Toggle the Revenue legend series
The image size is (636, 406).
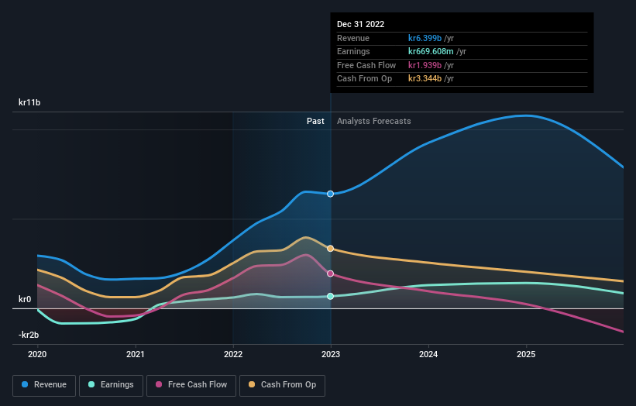(x=44, y=385)
